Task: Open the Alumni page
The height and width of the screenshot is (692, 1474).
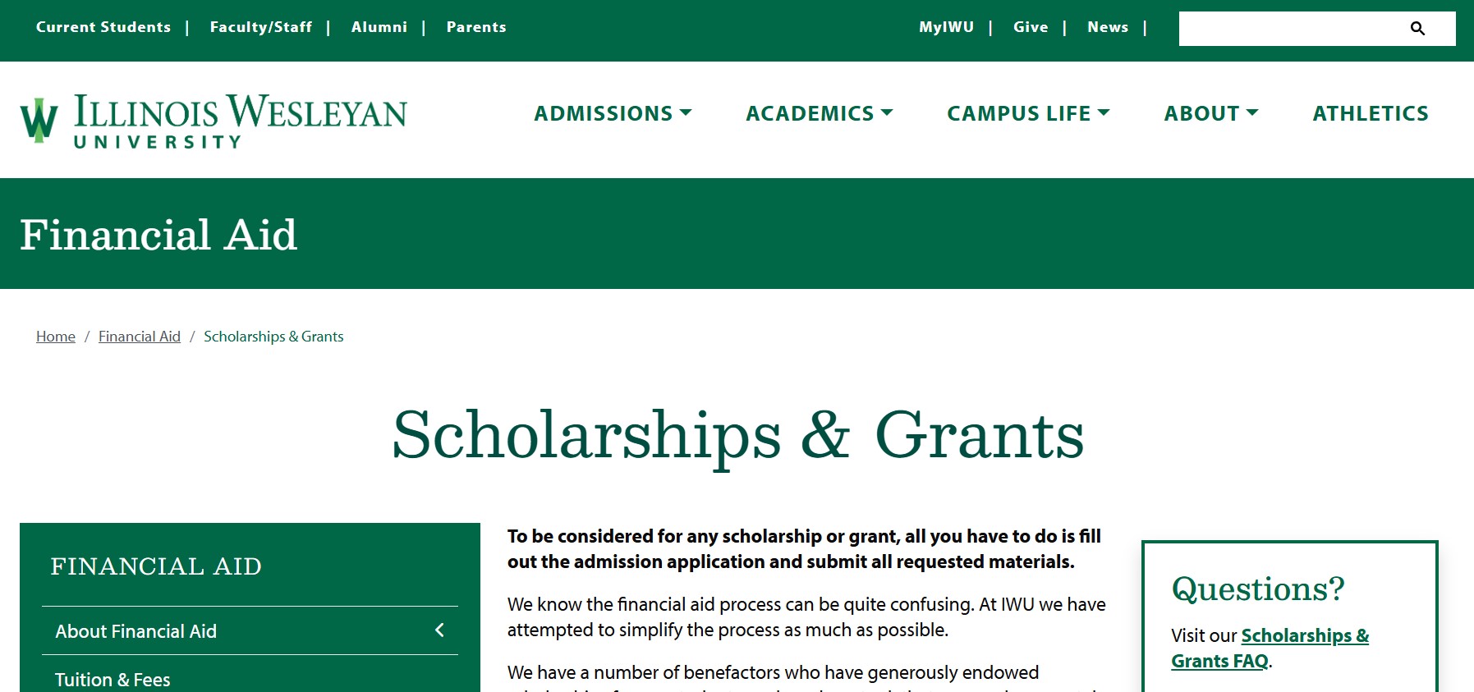Action: click(x=379, y=27)
